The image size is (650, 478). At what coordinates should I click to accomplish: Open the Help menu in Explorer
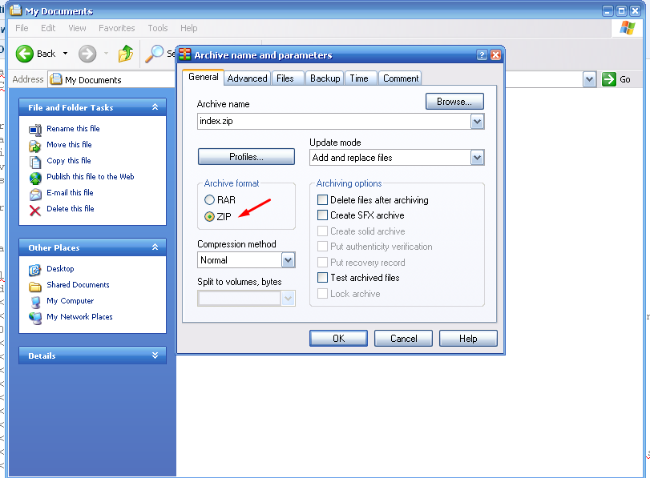(188, 28)
